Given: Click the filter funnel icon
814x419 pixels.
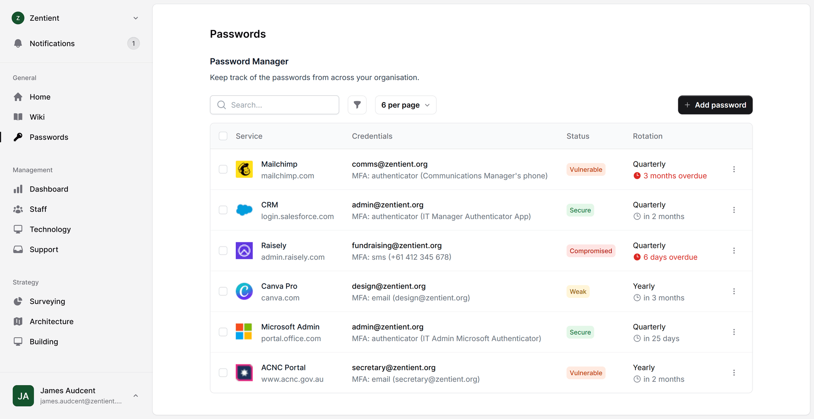Looking at the screenshot, I should tap(357, 105).
